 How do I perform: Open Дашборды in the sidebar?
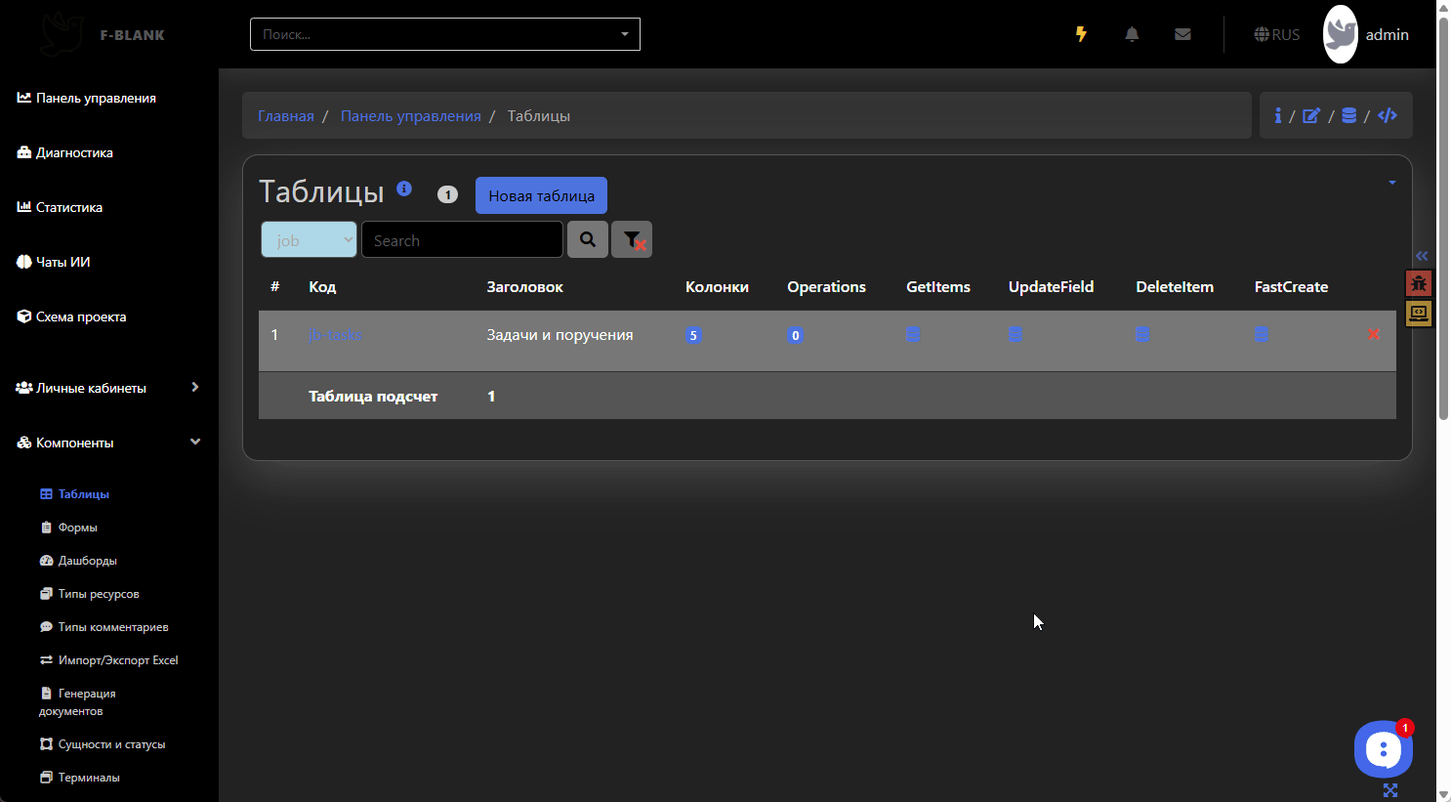pos(87,561)
